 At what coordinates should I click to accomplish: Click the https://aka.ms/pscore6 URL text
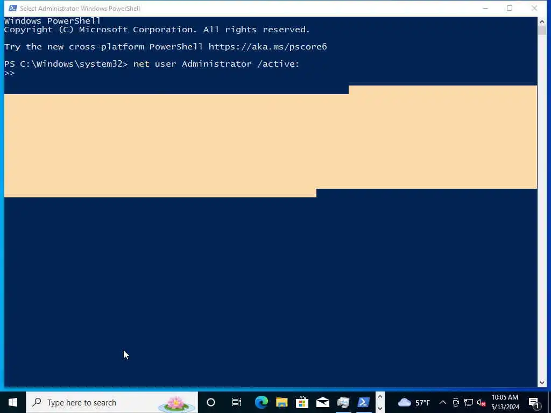click(268, 47)
